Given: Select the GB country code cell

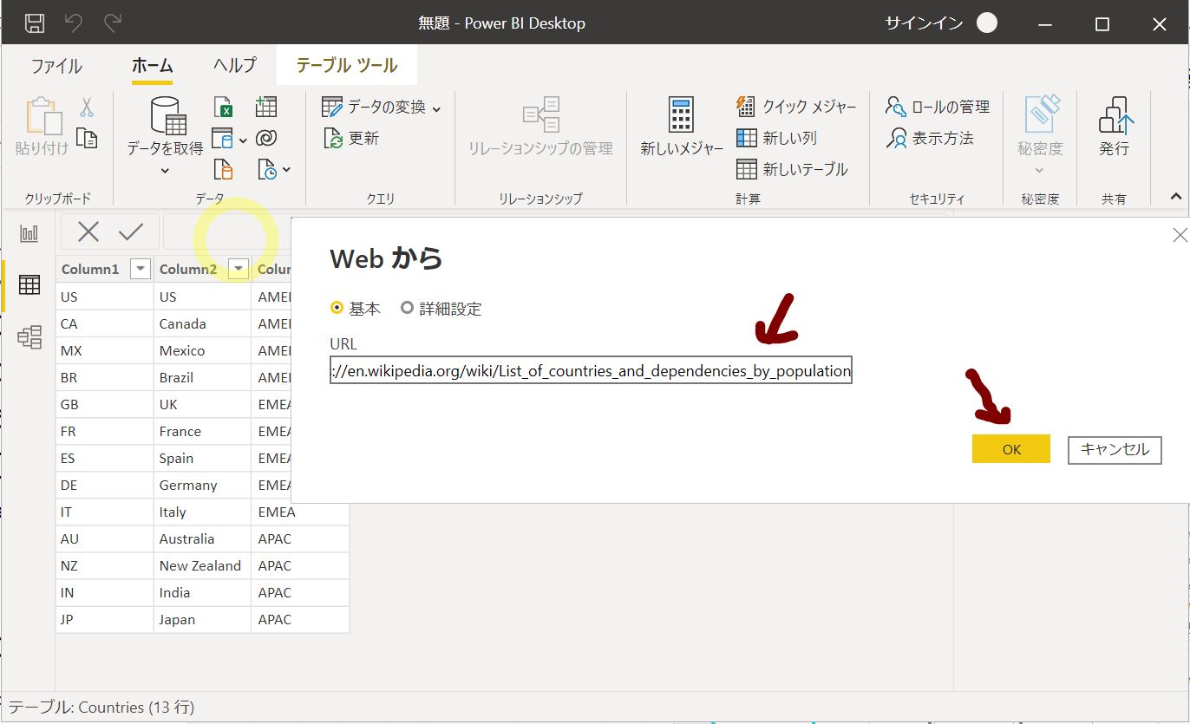Looking at the screenshot, I should pyautogui.click(x=105, y=404).
